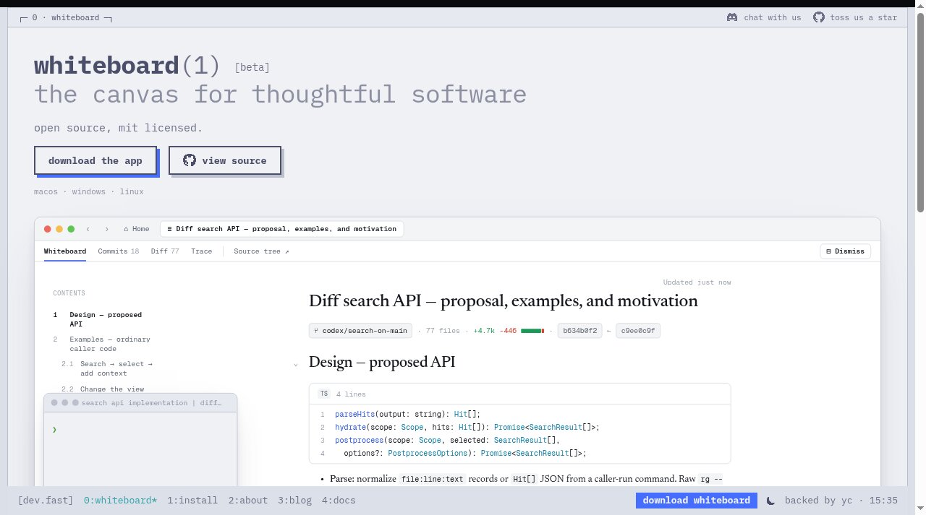This screenshot has width=926, height=515.
Task: Click the Updated just now text
Action: tap(697, 282)
